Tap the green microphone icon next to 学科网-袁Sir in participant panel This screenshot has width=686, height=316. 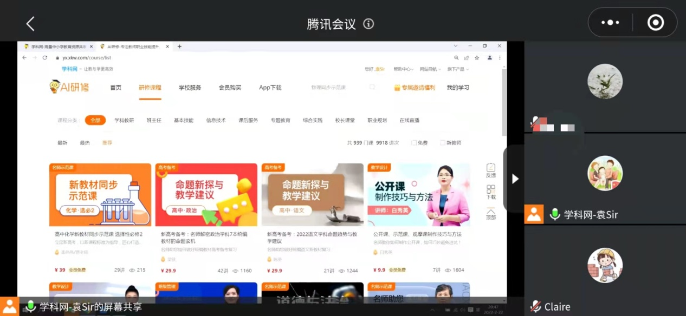point(554,214)
